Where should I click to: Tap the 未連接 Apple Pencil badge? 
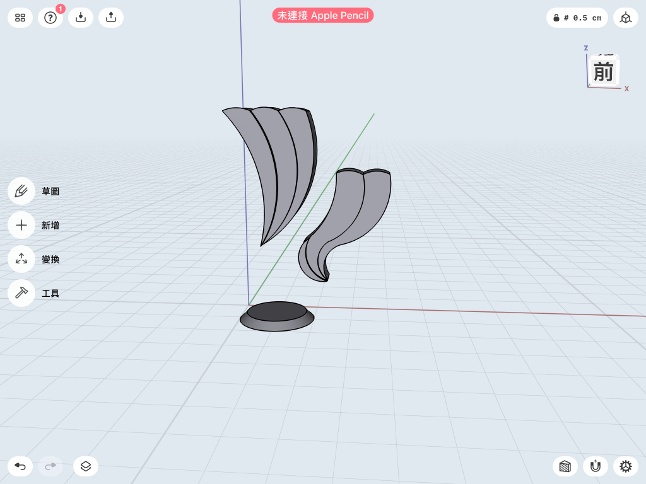tap(322, 16)
